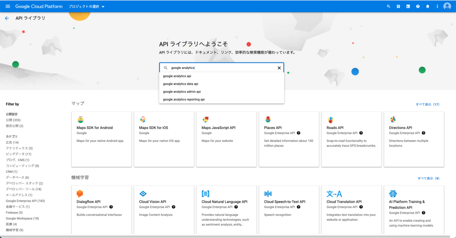The width and height of the screenshot is (456, 238).
Task: Filter category ブログ、CMS (1)
Action: (x=17, y=160)
